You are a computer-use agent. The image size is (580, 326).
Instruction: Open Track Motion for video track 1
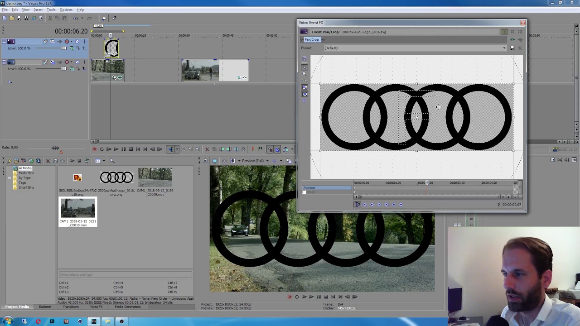(53, 42)
